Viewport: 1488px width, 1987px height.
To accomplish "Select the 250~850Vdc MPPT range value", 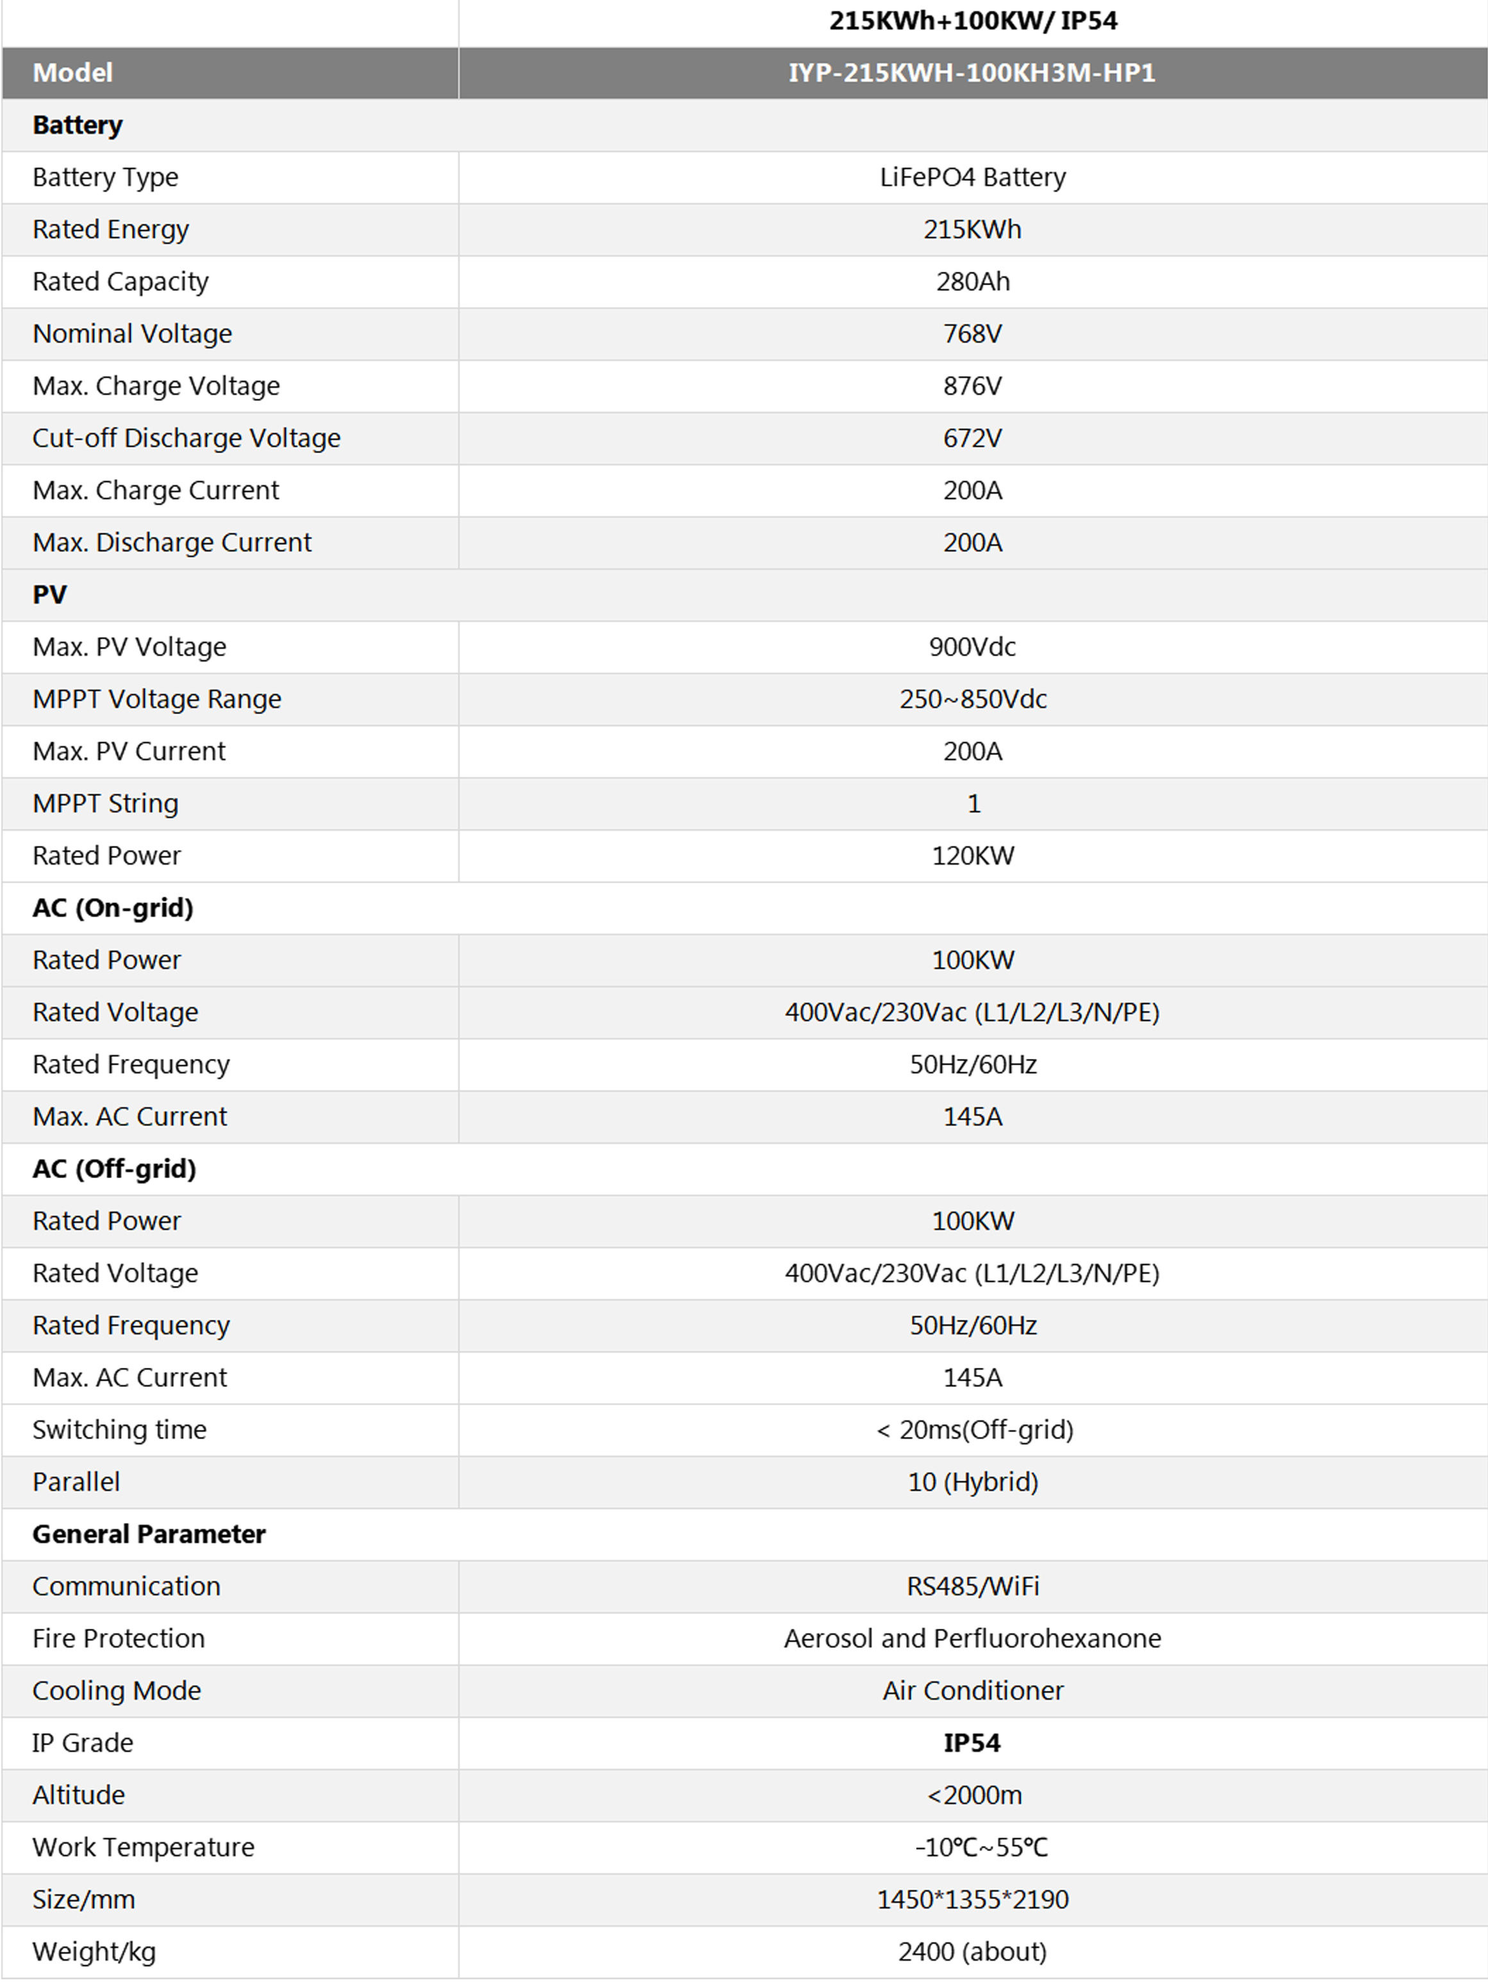I will (x=973, y=699).
